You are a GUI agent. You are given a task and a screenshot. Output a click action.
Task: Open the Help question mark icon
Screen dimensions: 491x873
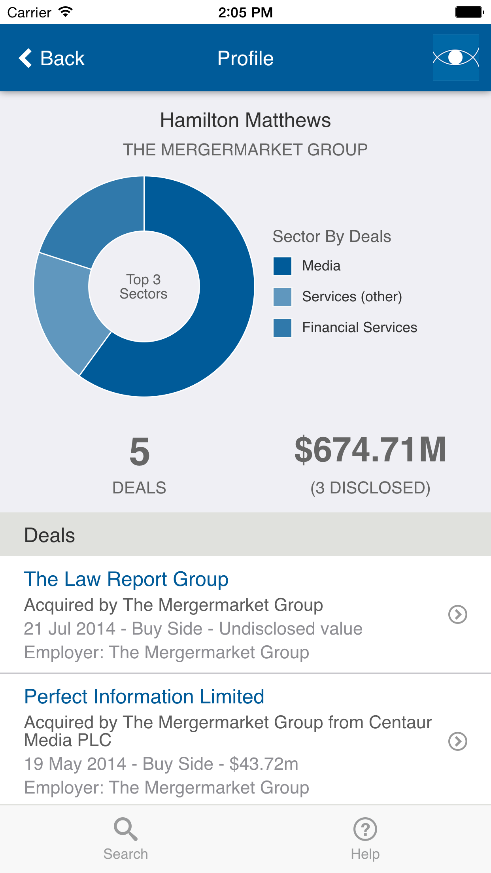[365, 829]
